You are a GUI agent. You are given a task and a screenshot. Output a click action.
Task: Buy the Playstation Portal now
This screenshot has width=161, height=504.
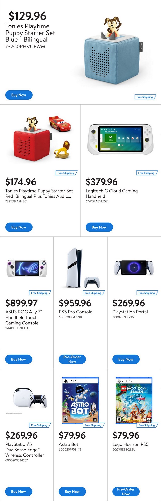tap(126, 359)
